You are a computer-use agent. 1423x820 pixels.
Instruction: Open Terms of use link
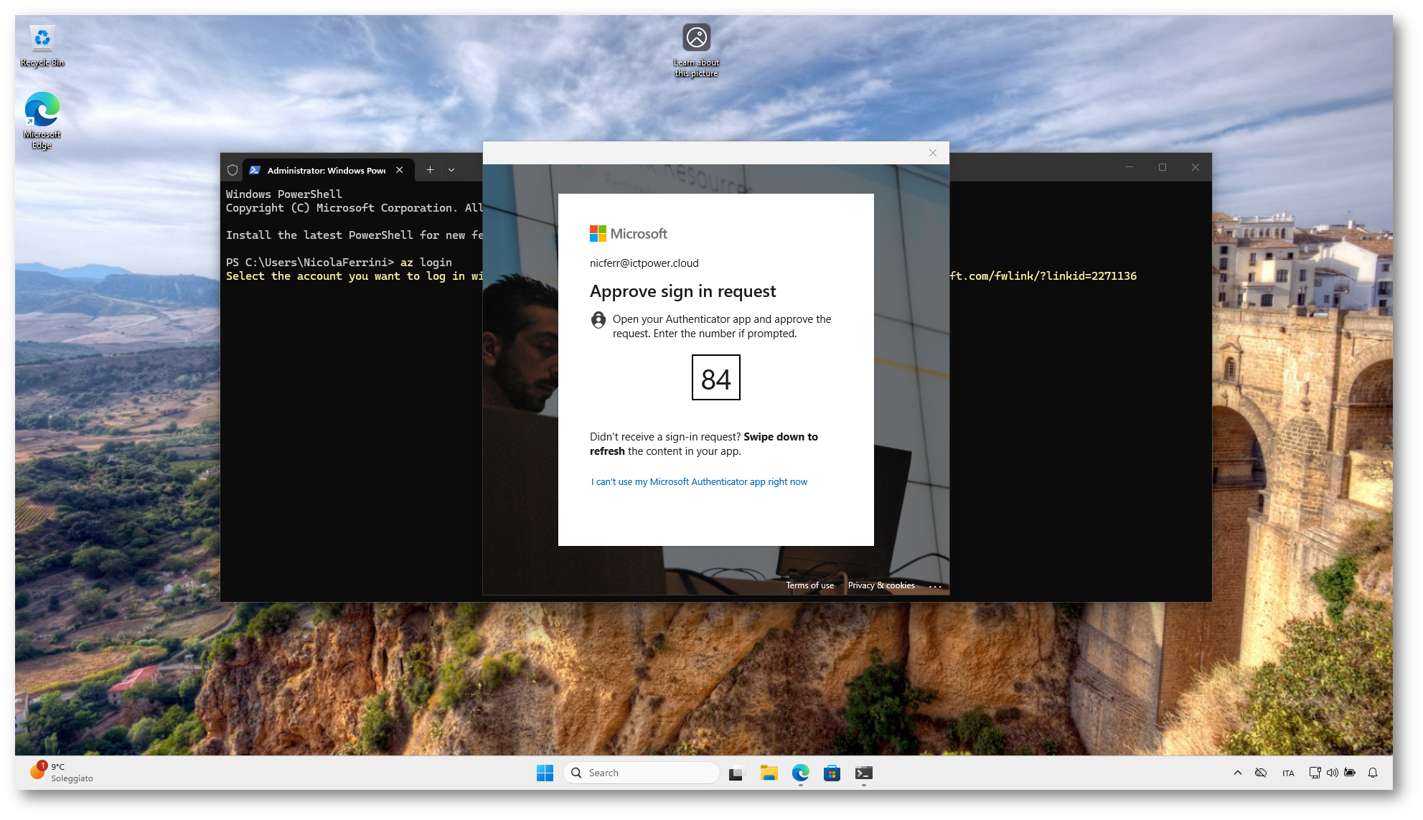pos(809,585)
